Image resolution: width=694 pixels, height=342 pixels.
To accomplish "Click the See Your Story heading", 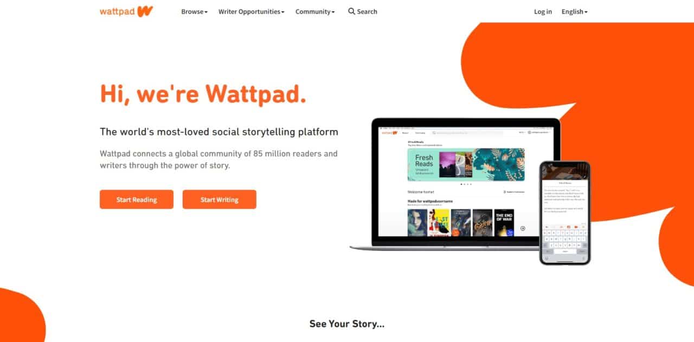I will pyautogui.click(x=347, y=324).
